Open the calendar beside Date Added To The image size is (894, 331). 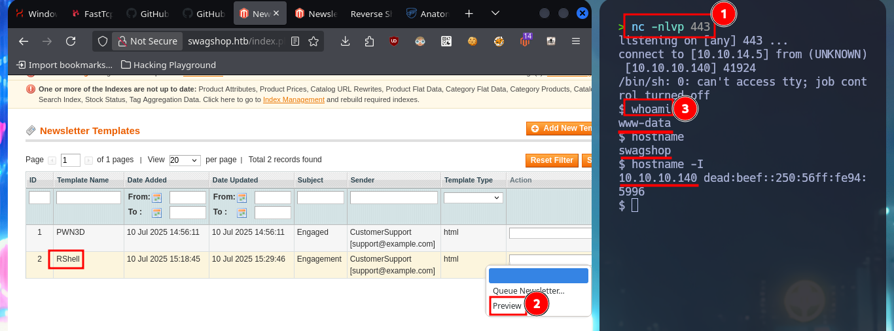click(x=157, y=213)
